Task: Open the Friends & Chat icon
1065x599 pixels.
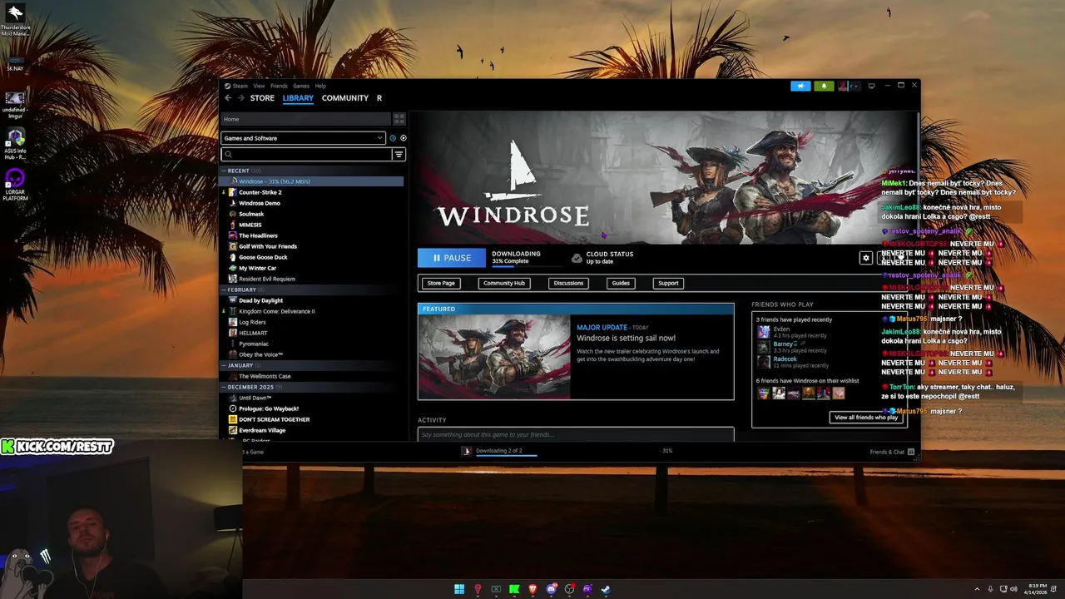Action: pos(911,452)
